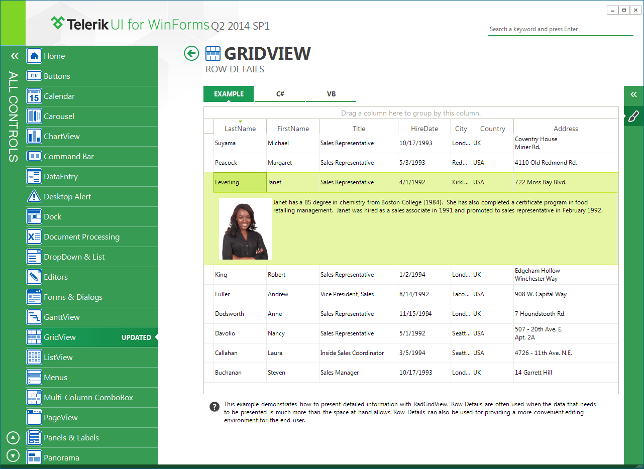
Task: Select the Panels & Labels icon
Action: coord(34,438)
